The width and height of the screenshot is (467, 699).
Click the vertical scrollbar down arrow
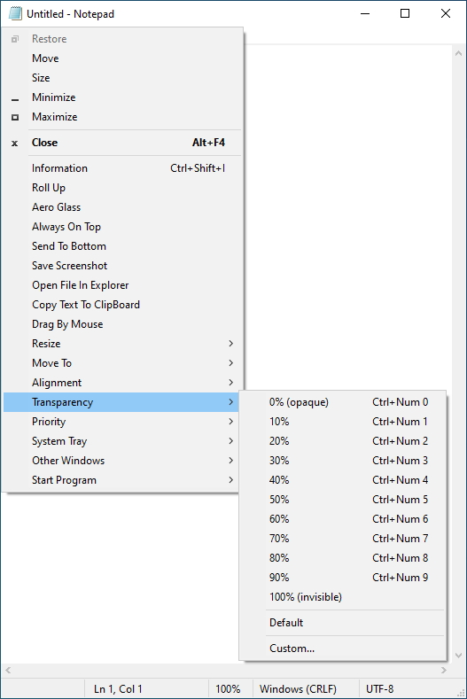(458, 656)
